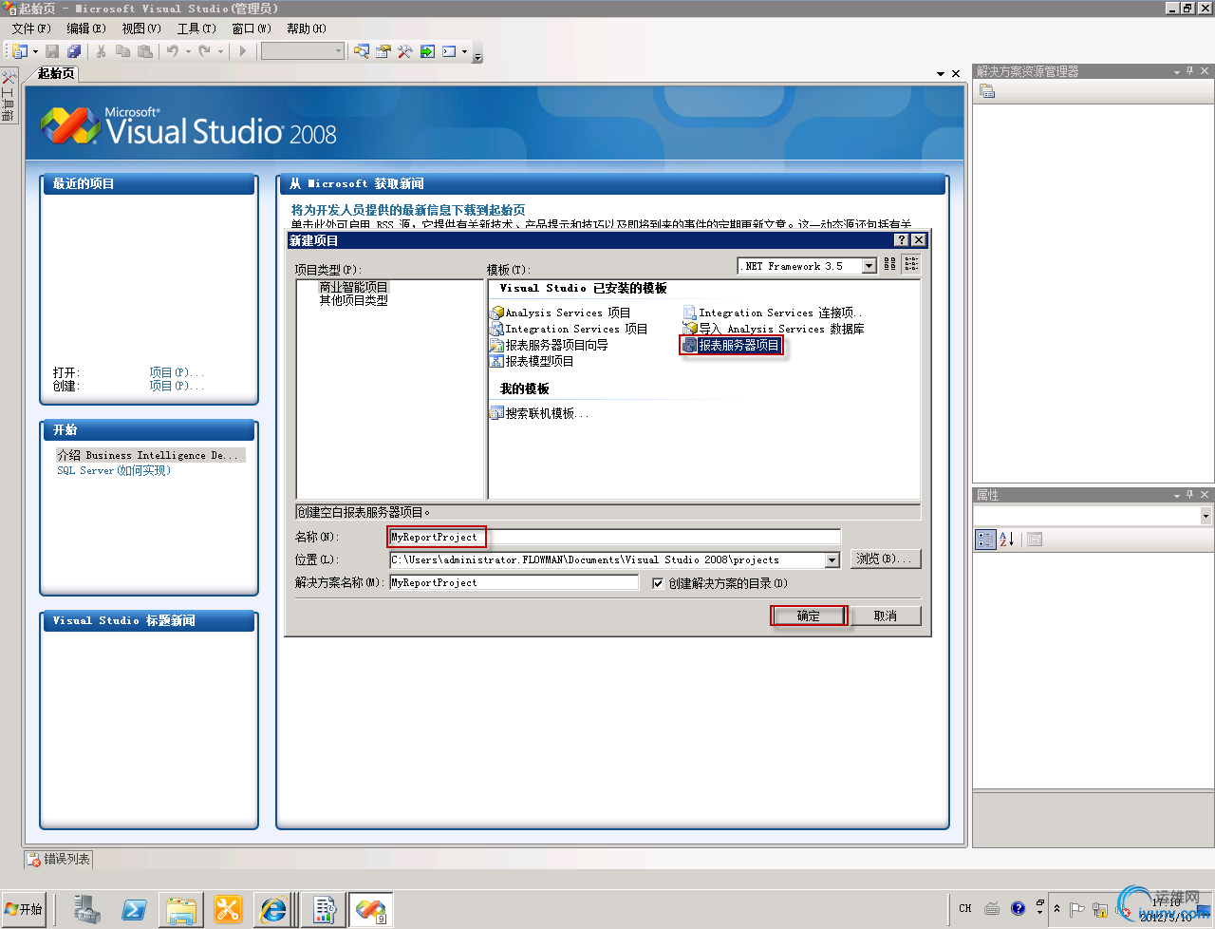Click the Undo arrow icon
Image resolution: width=1215 pixels, height=929 pixels.
pyautogui.click(x=173, y=51)
